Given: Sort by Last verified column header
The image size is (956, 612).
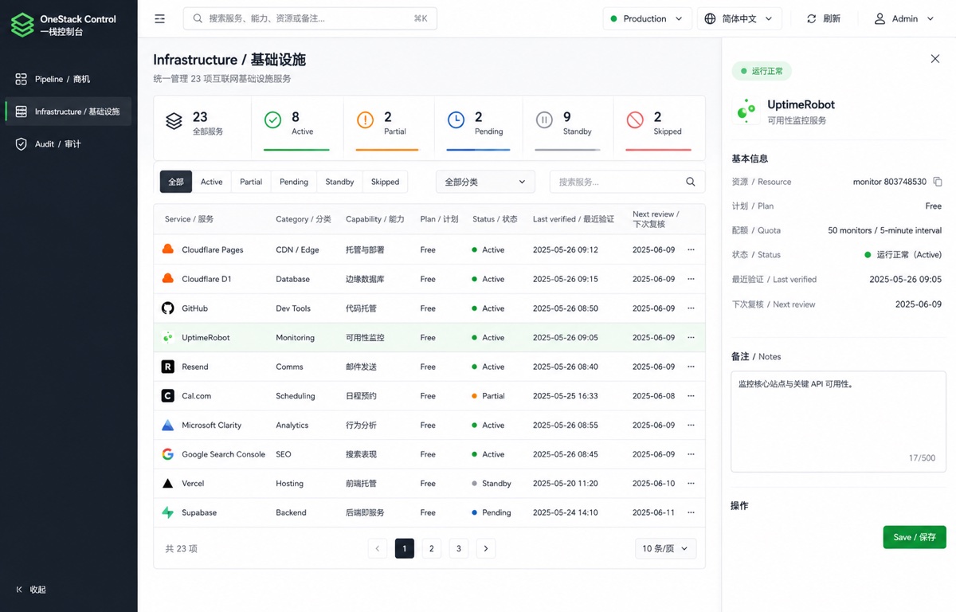Looking at the screenshot, I should tap(574, 219).
